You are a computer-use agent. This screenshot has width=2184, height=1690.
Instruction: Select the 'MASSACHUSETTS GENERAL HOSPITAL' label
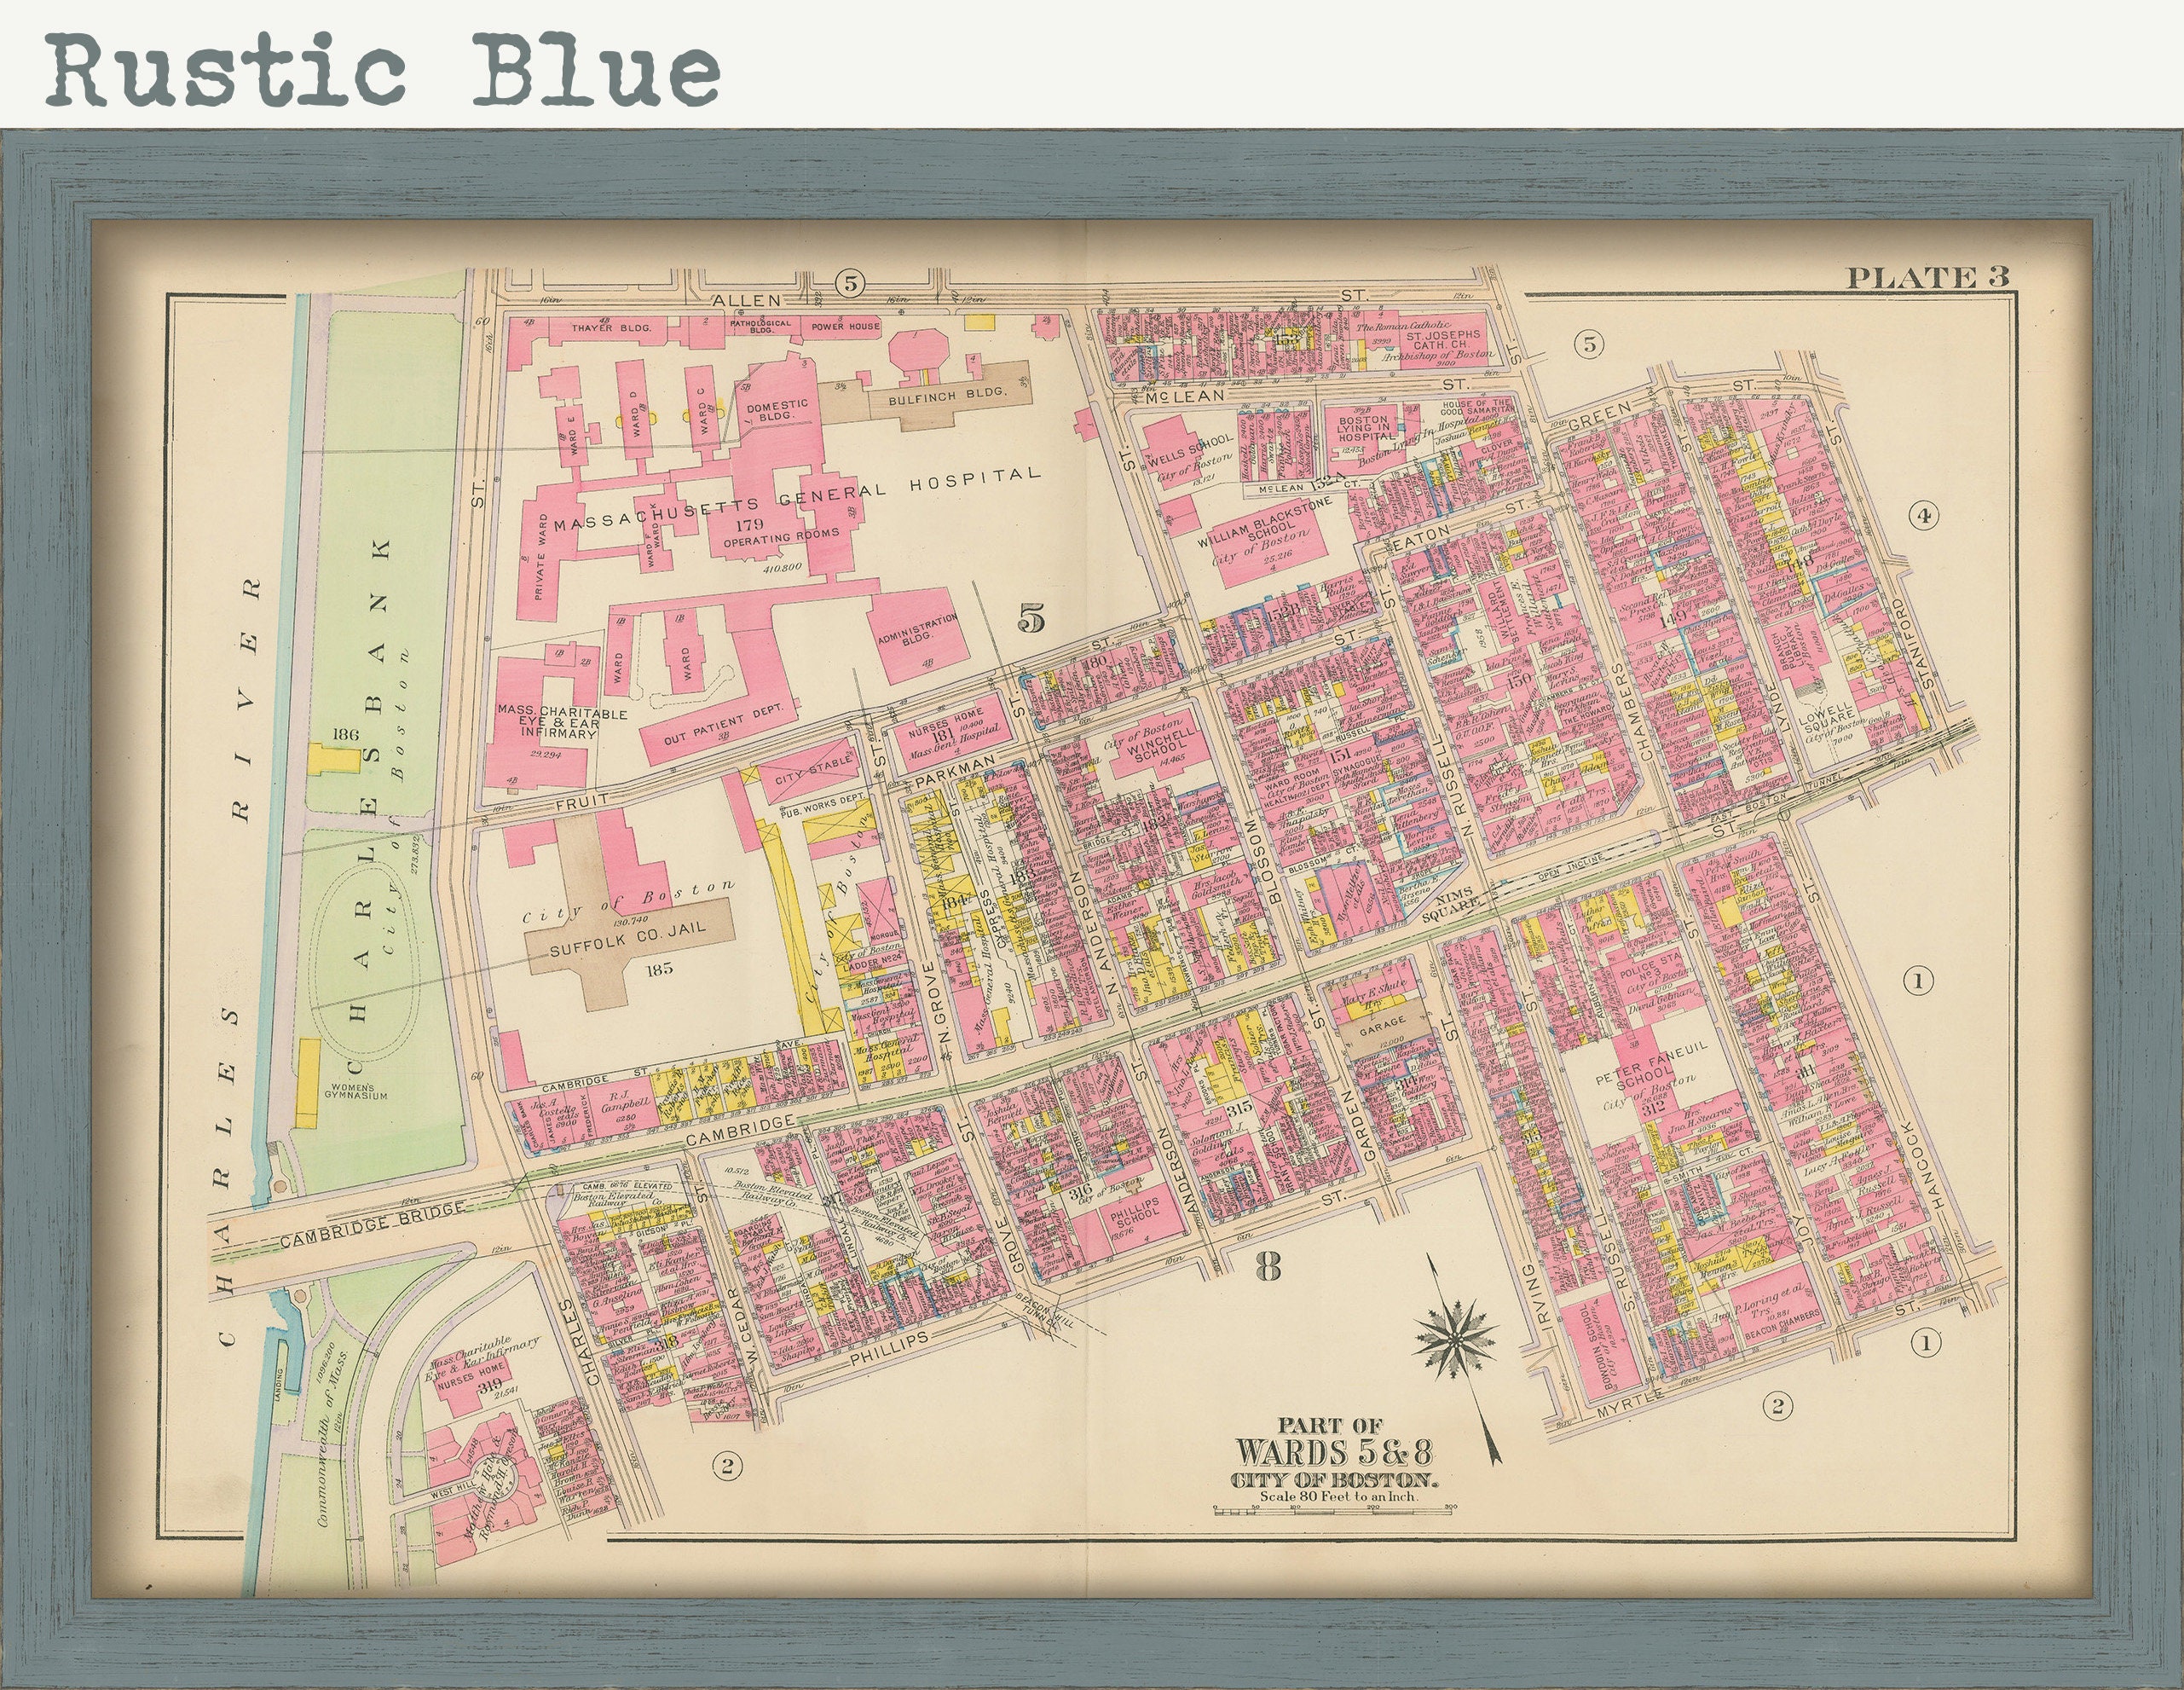(x=798, y=498)
